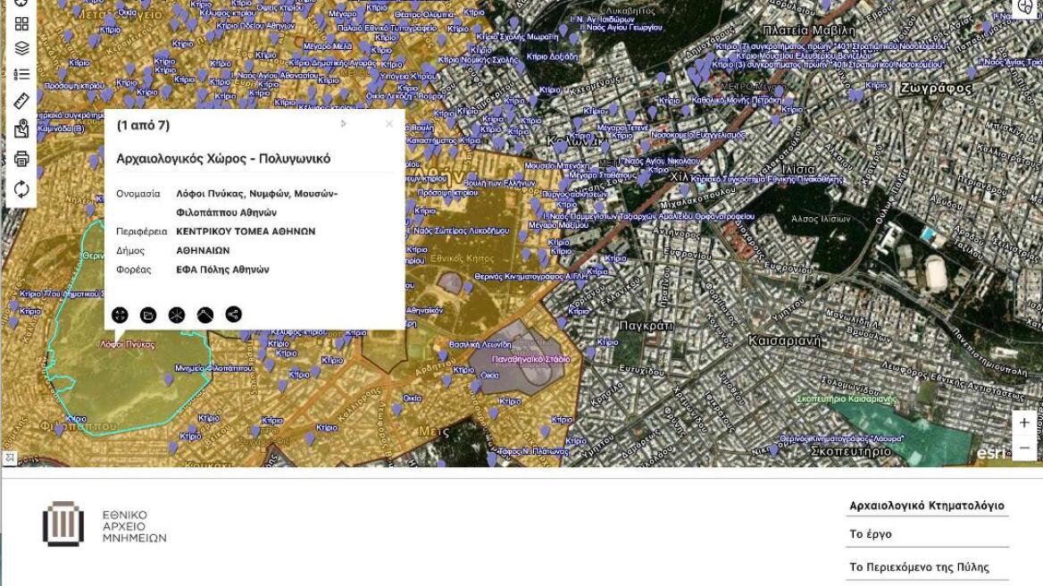Open the Αρχαιολογικό Κτηματολόγιο link
Viewport: 1043px width, 586px height.
pos(927,506)
